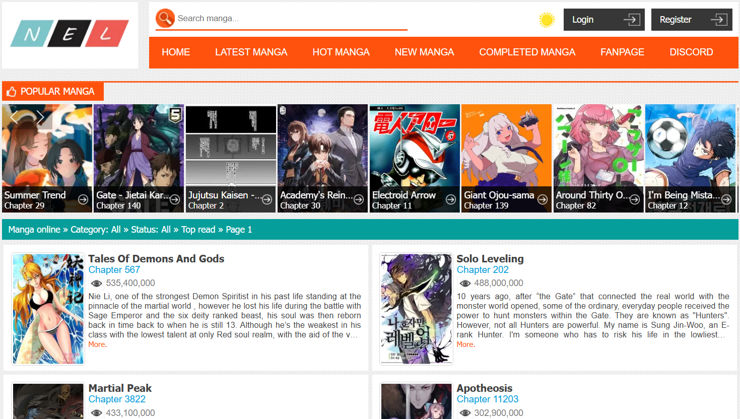Viewport: 740px width, 419px height.
Task: Open Solo Leveling Chapter 202
Action: tap(483, 270)
